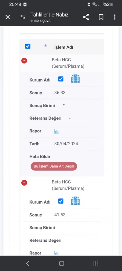Open Android recent apps button
Screen dimensions: 122x271
click(96, 263)
